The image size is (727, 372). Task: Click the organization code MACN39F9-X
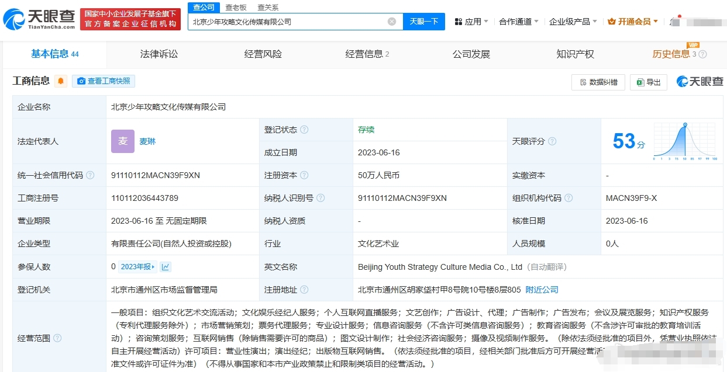coord(631,198)
